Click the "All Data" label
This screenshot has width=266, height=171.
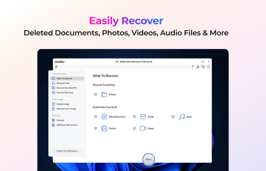(x=112, y=95)
